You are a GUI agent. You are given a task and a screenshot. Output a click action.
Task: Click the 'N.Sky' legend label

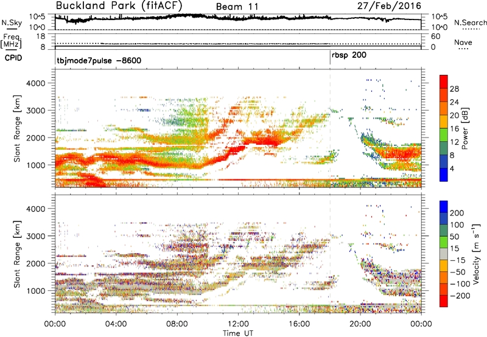[12, 23]
